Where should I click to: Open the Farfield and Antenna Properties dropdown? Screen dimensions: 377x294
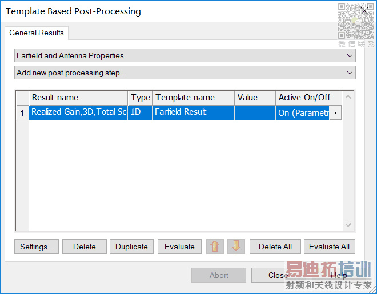pos(185,55)
